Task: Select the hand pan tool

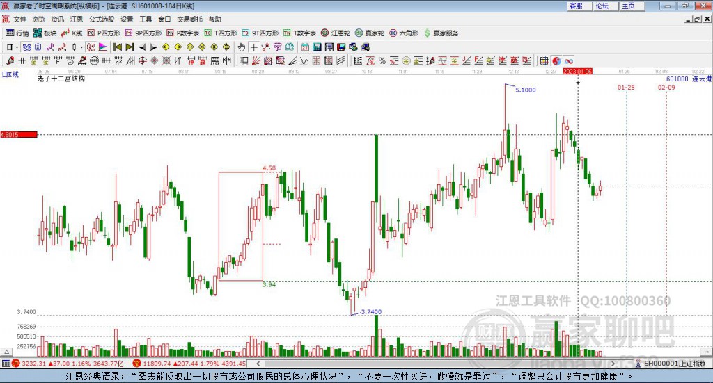Action: click(x=242, y=47)
